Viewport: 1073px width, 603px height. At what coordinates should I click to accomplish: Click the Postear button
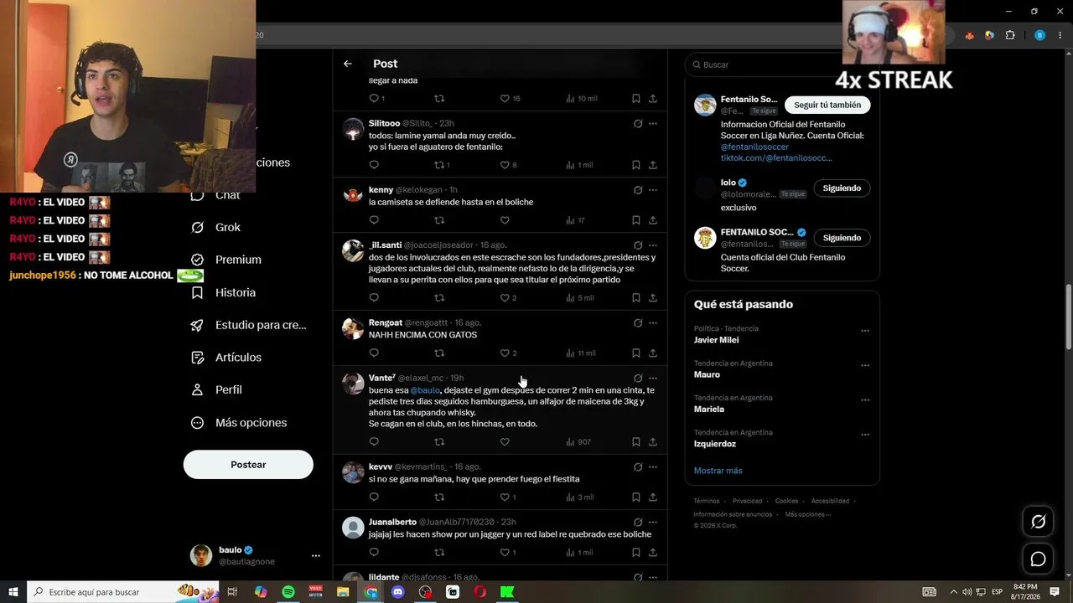click(248, 465)
